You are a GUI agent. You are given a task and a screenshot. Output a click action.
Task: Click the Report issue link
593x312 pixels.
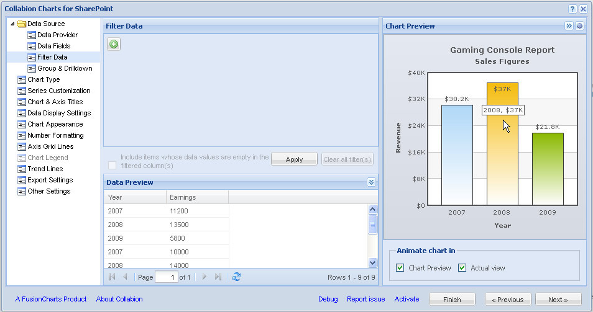[365, 299]
